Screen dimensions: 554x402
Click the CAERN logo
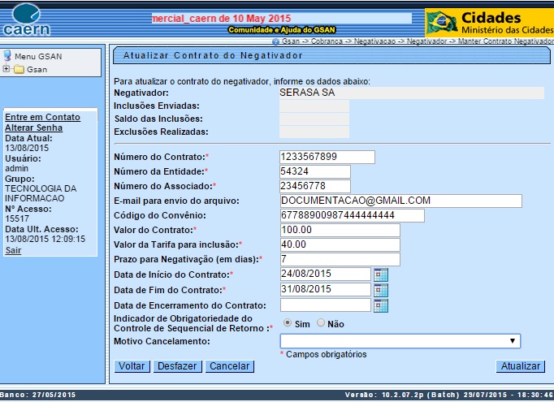click(27, 19)
